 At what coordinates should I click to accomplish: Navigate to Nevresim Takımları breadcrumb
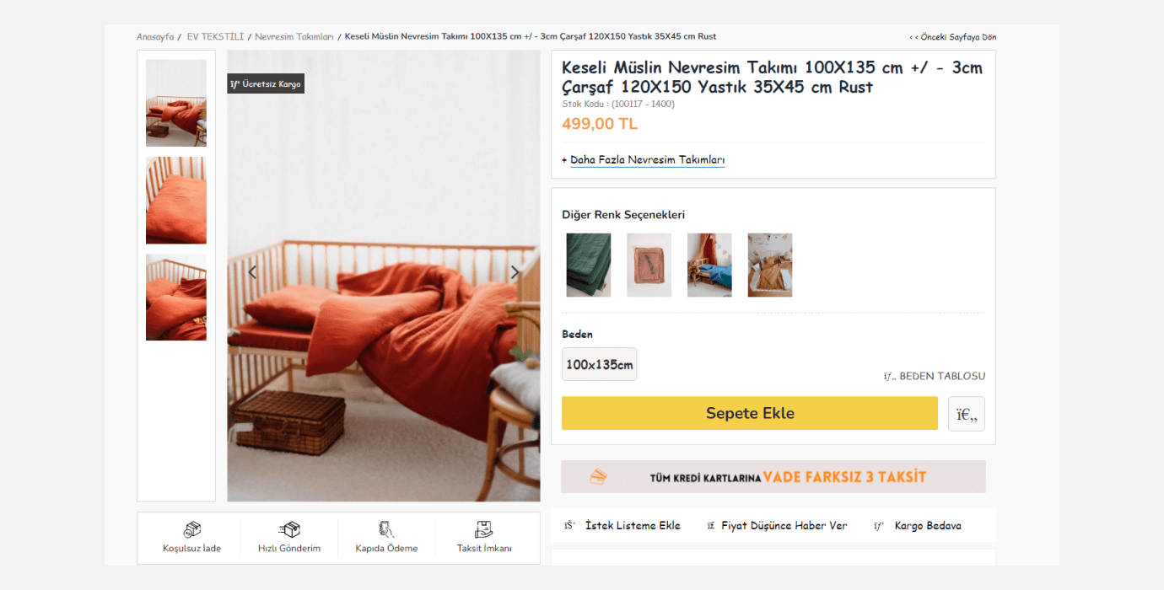coord(294,37)
